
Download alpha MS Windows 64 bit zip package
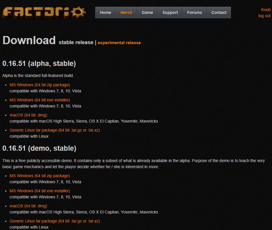[x=40, y=85]
